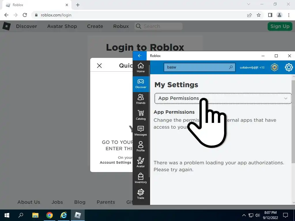
Task: Click the Chrome address bar URL
Action: pos(56,15)
